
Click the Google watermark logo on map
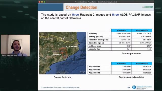point(83,72)
